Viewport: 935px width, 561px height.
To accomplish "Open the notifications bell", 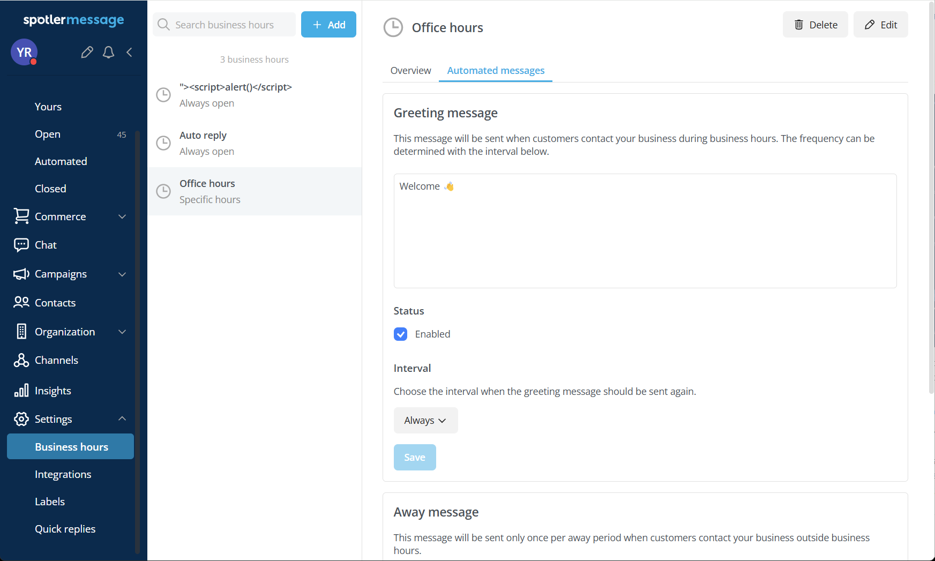I will click(108, 52).
